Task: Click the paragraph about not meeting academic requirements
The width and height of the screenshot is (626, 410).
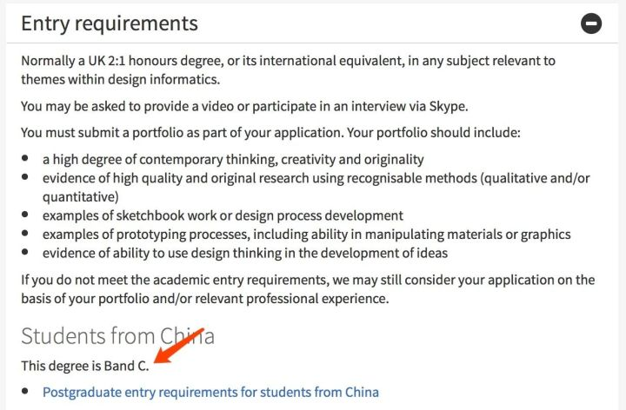Action: 308,289
